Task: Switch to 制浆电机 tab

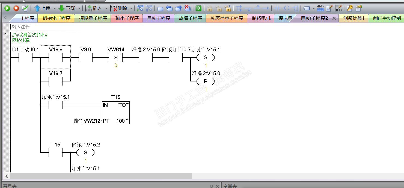Action: 261,18
